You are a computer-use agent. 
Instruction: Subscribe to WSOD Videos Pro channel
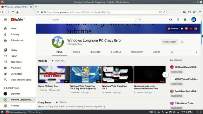click(x=177, y=84)
